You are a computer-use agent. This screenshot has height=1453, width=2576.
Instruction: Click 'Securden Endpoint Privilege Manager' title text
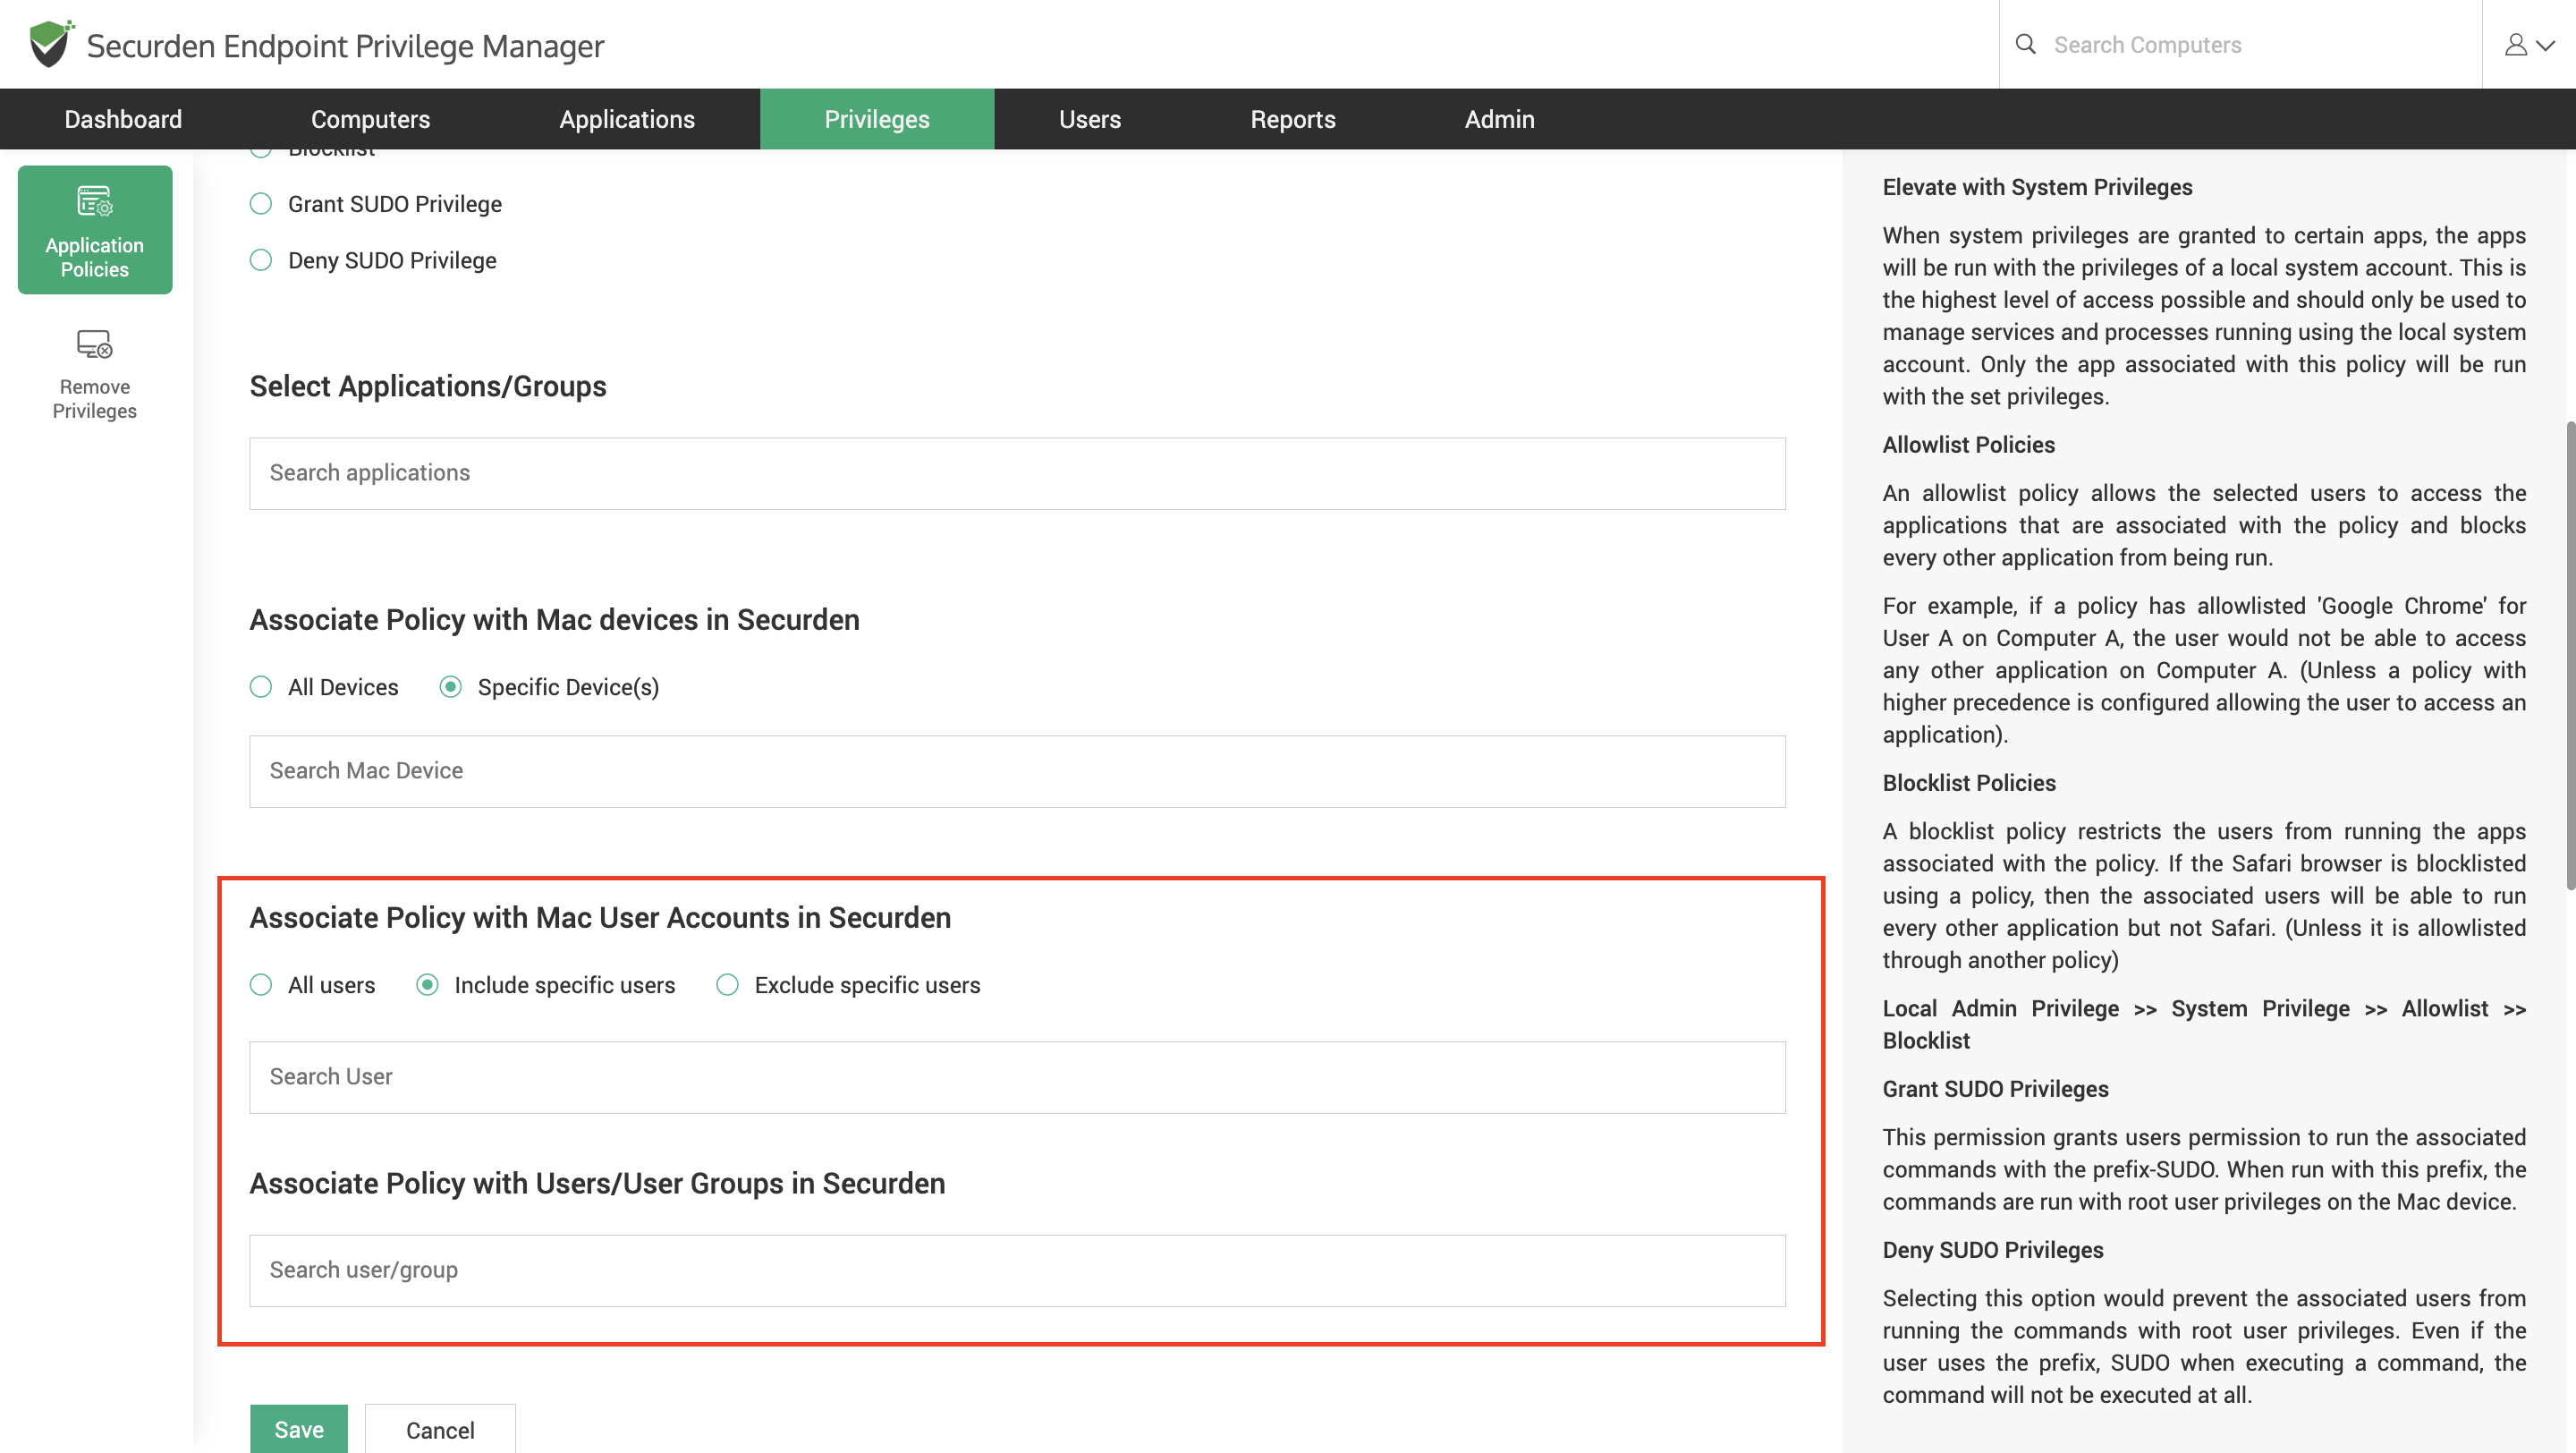point(345,46)
